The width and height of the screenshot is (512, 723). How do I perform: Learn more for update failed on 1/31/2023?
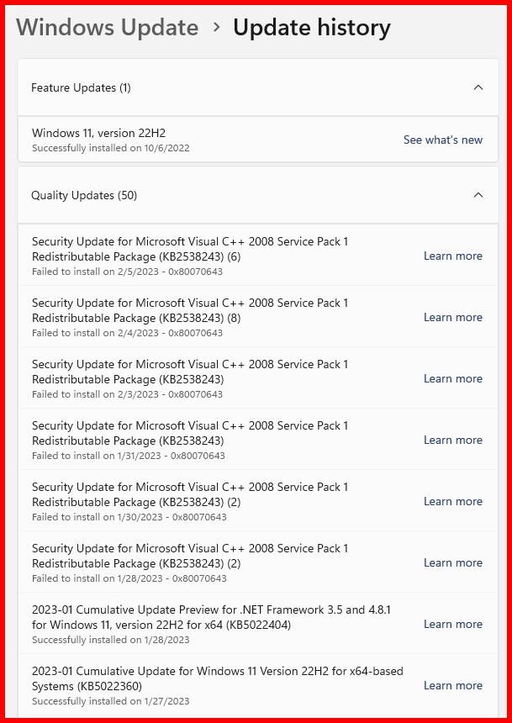pos(453,440)
